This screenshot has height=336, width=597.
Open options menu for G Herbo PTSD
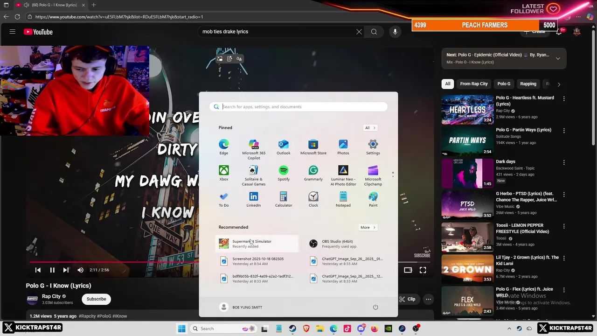[564, 194]
